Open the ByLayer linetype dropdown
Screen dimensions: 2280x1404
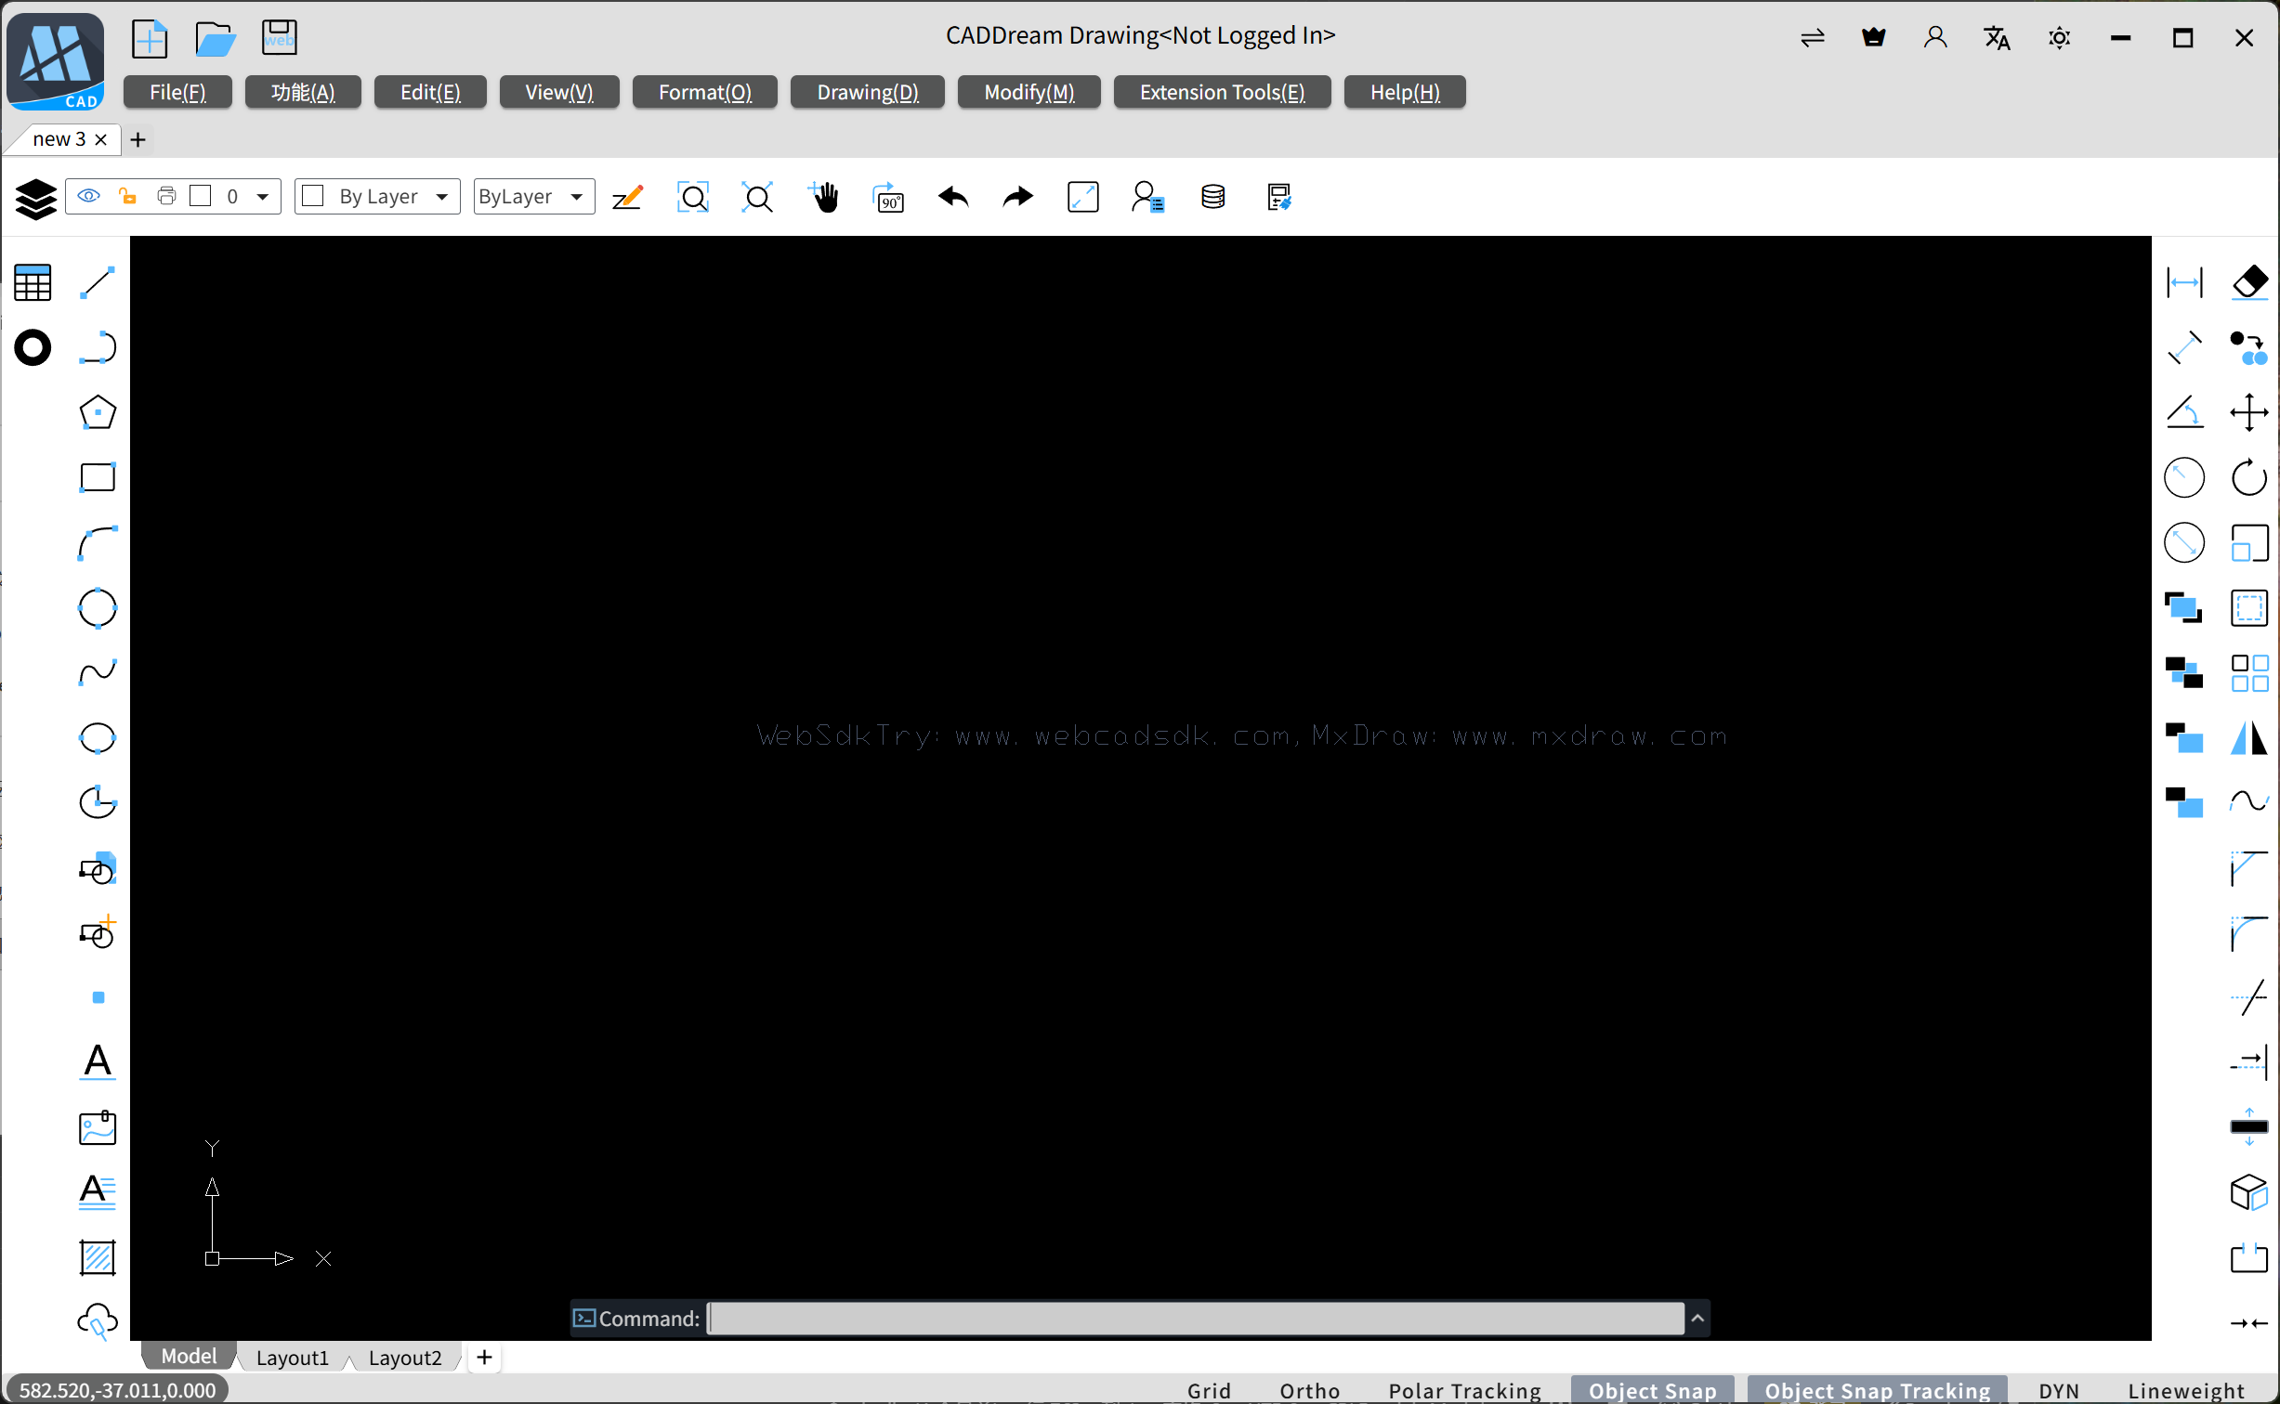tap(577, 197)
